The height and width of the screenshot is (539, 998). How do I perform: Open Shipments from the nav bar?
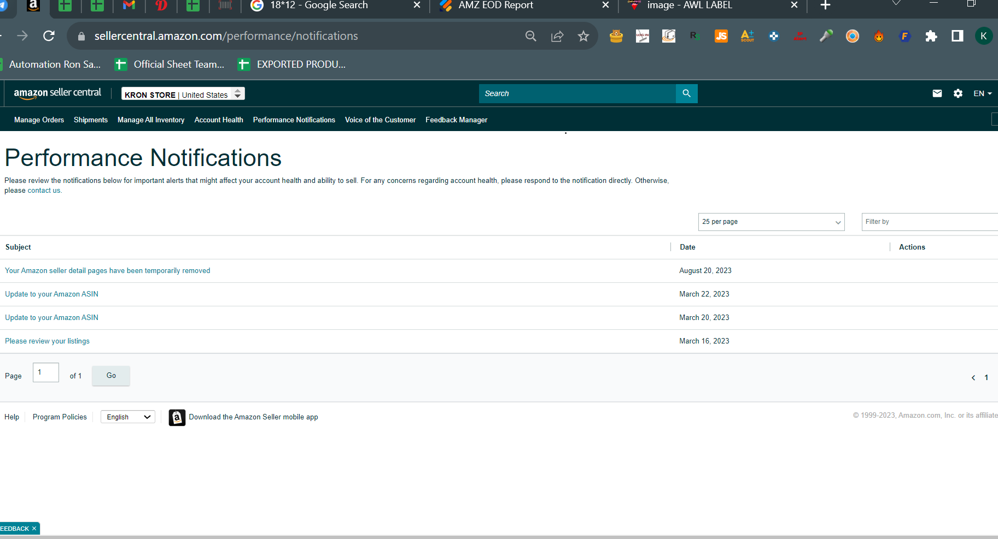[x=91, y=120]
